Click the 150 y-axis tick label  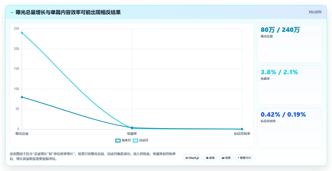click(x=17, y=69)
